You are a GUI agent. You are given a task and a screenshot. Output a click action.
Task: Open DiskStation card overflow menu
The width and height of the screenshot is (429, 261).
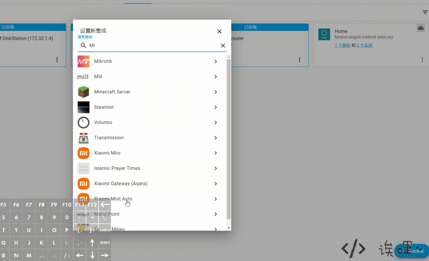click(57, 59)
